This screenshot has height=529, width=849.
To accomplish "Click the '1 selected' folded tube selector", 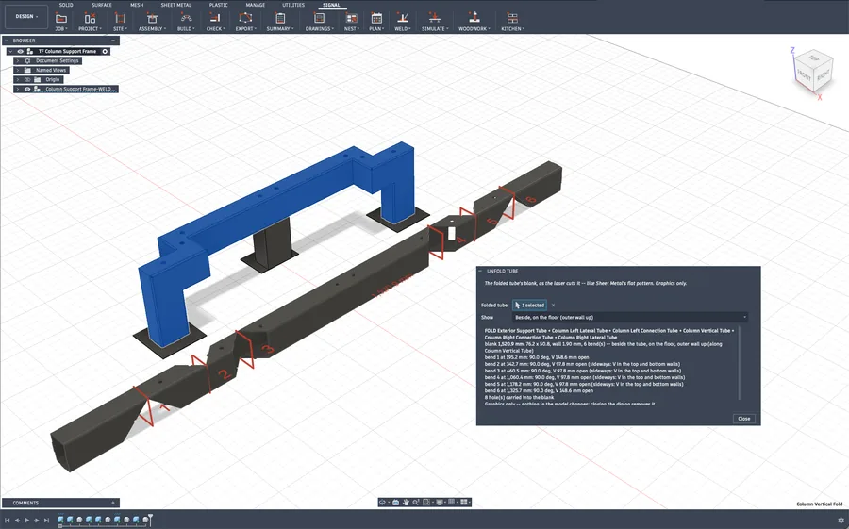I will tap(529, 305).
